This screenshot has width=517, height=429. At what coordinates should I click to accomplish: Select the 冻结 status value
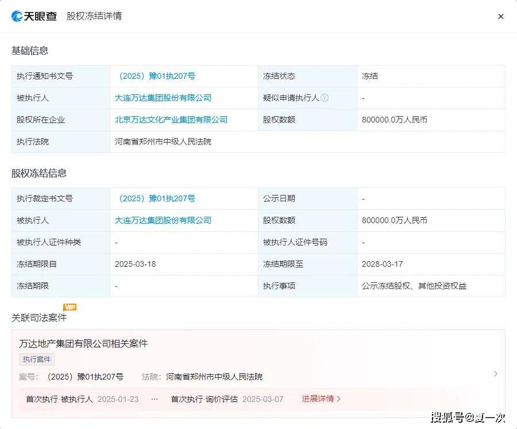pyautogui.click(x=369, y=76)
